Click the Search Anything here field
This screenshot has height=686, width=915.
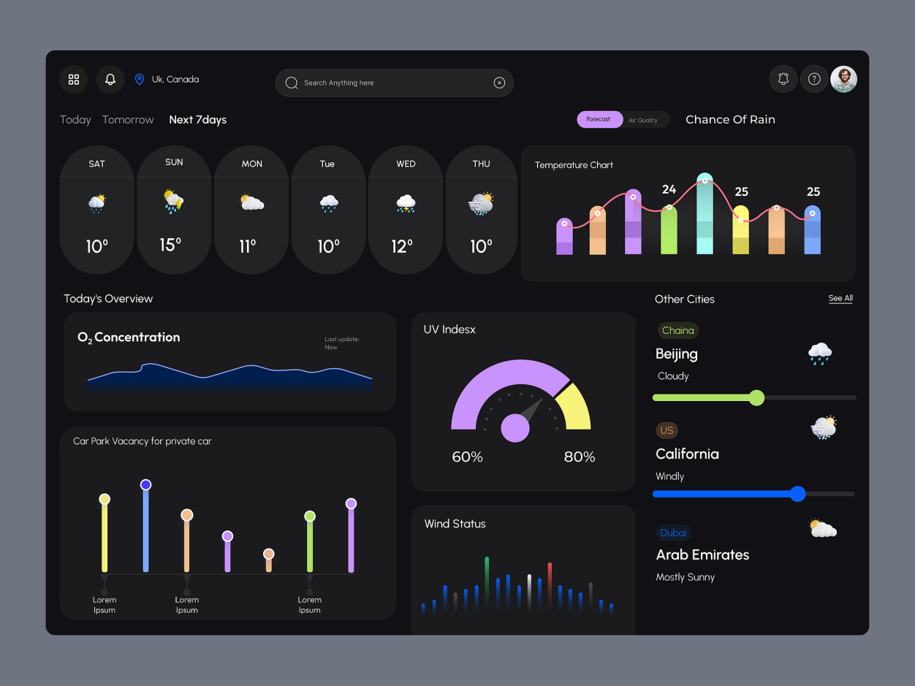387,83
